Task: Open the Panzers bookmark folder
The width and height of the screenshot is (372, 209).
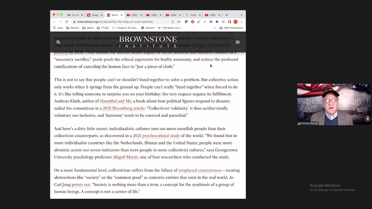Action: [73, 28]
